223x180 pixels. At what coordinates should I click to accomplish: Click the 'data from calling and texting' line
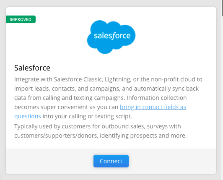(101, 98)
